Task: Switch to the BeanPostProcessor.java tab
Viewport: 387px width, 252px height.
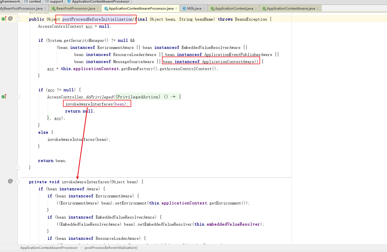Action: pos(75,8)
